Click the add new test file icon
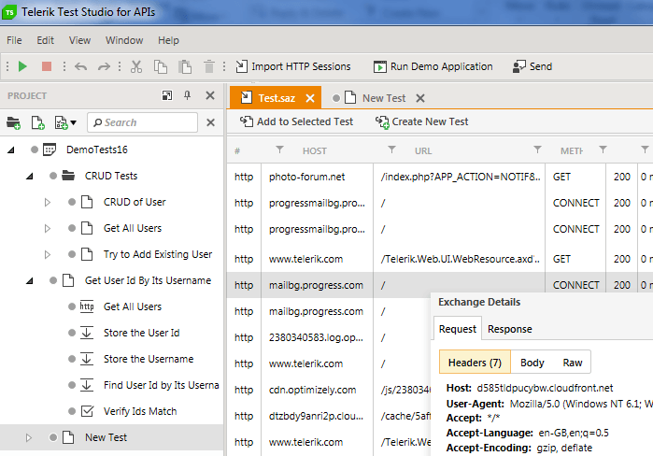Screen dimensions: 653x456 click(38, 122)
